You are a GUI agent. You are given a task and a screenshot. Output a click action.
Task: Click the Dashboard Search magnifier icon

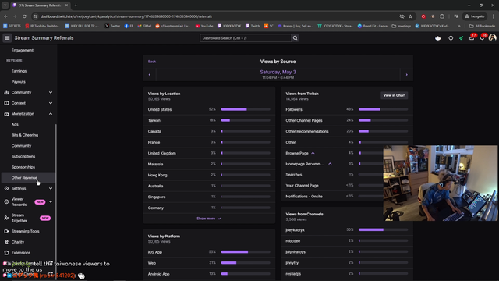click(295, 38)
